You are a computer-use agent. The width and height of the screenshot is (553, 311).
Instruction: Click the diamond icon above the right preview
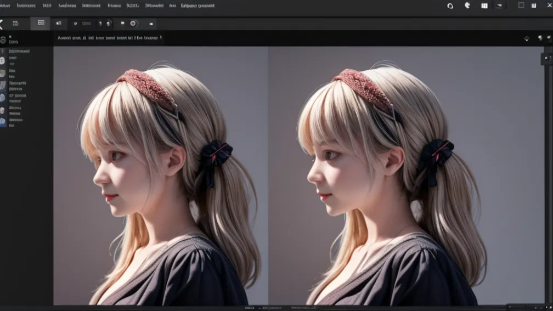click(527, 38)
